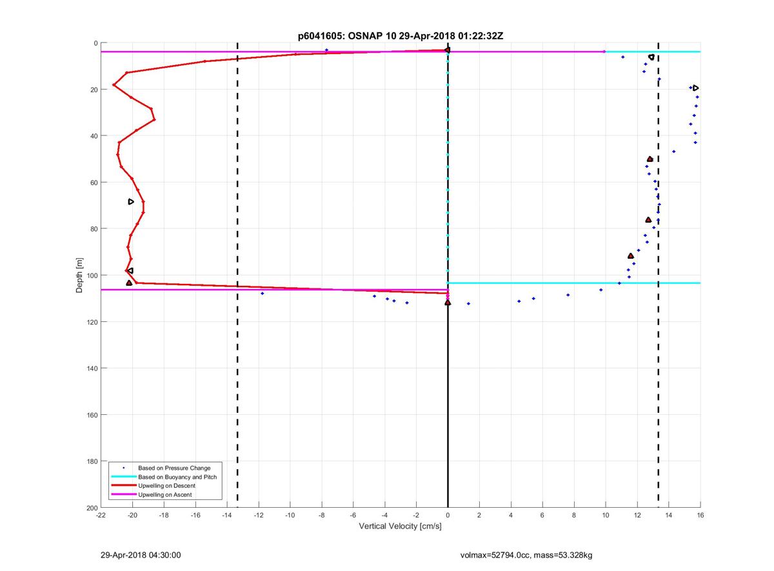Screen dimensions: 774x571
Task: Select red triangle marker on zero line at 112 m
Action: [x=448, y=302]
